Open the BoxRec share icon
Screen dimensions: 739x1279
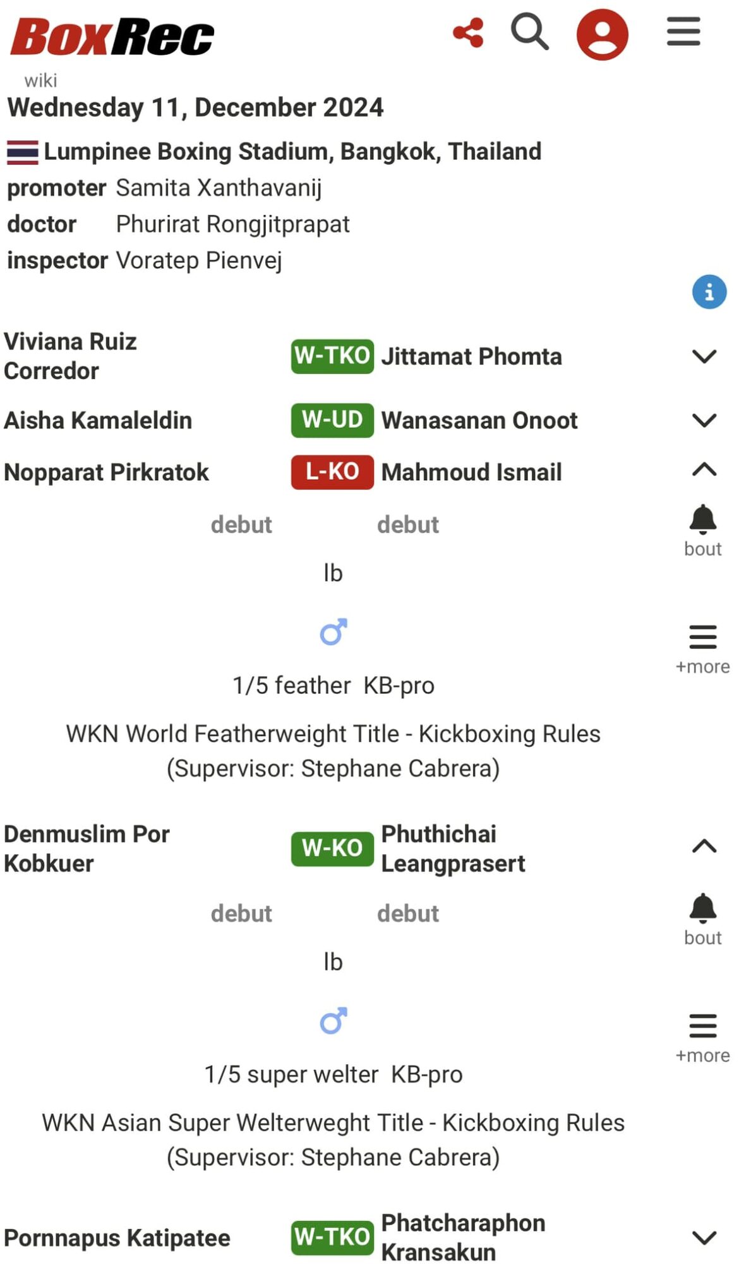[x=468, y=33]
